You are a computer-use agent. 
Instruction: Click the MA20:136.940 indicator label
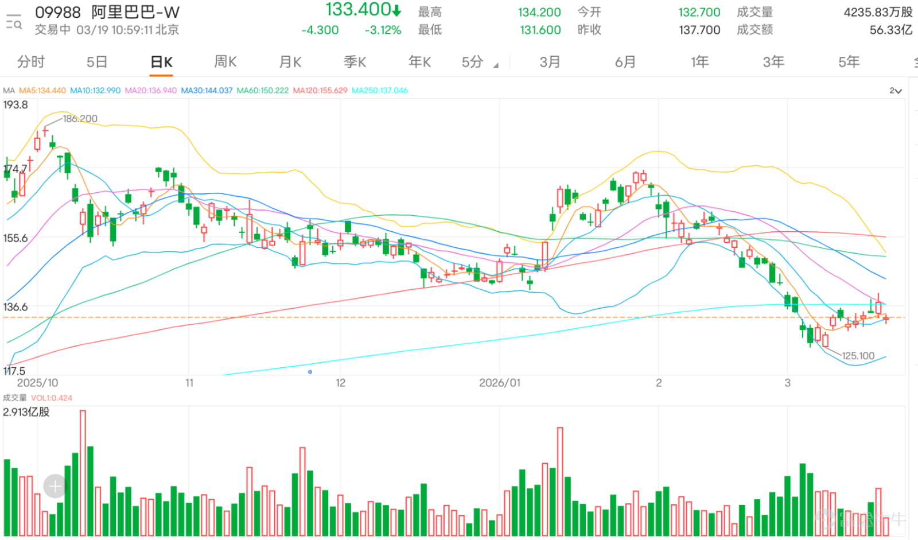pyautogui.click(x=151, y=91)
